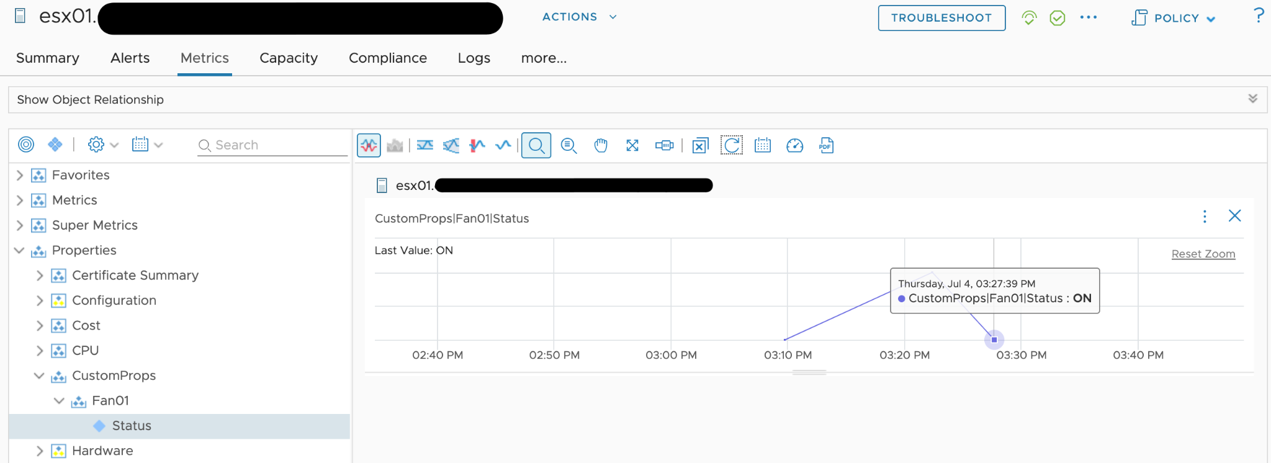Expand Show Object Relationship panel chevron
The image size is (1271, 463).
[1252, 99]
